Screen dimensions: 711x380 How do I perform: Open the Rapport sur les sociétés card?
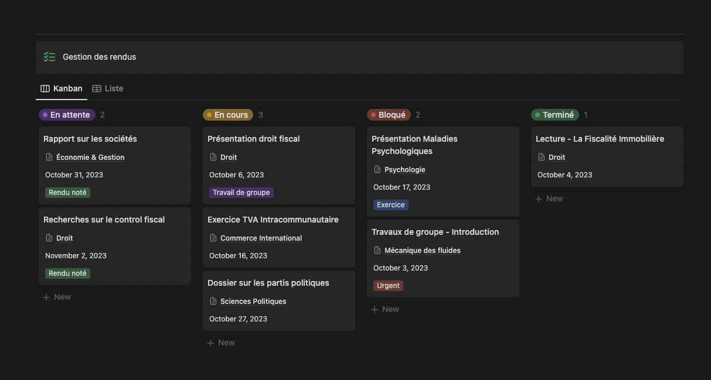pos(90,139)
